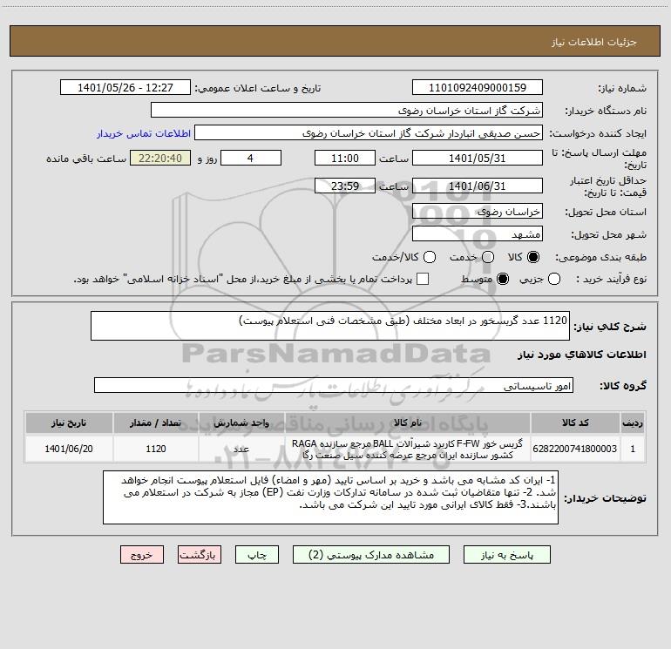Select the خدمت radio button
The height and width of the screenshot is (649, 671).
tap(488, 257)
